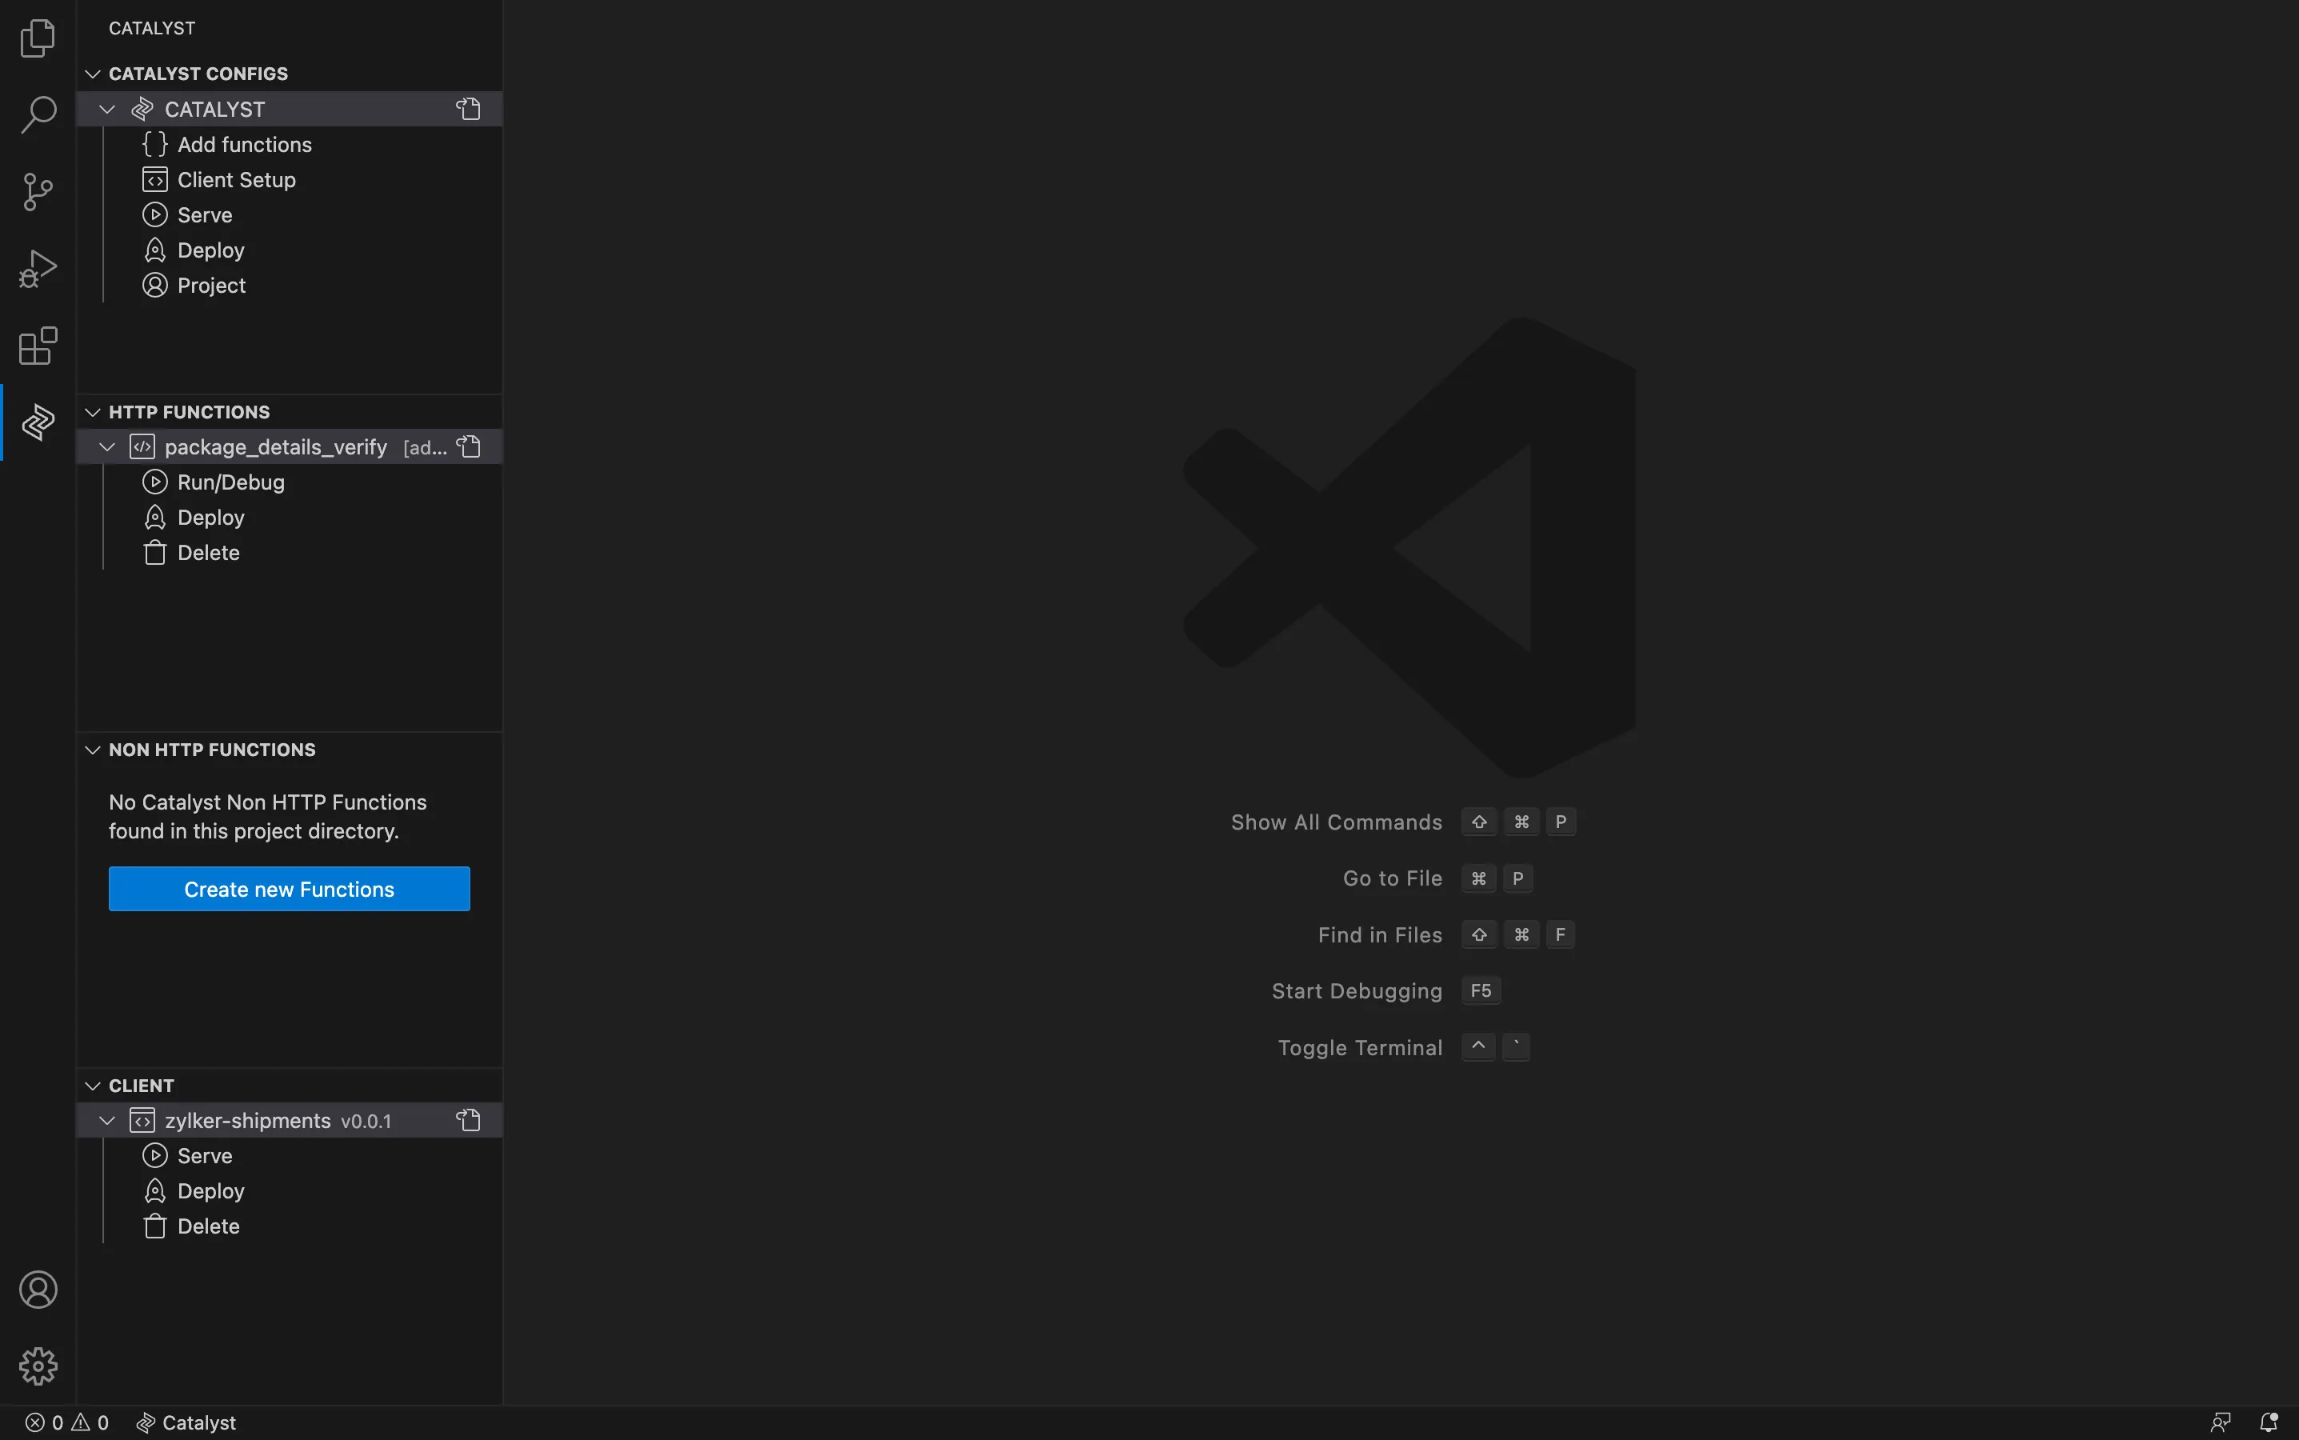
Task: Click Show All Commands in editor
Action: (1336, 822)
